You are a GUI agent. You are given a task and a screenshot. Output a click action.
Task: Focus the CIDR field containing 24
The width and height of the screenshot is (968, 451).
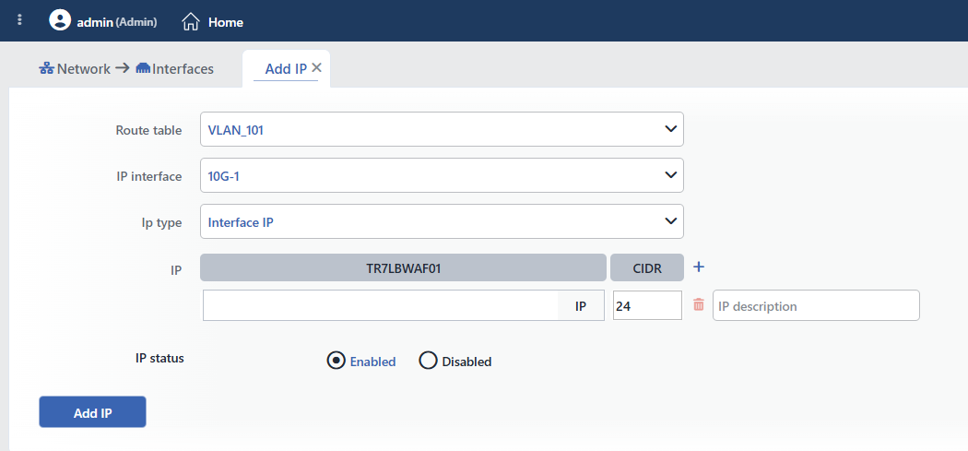click(647, 305)
